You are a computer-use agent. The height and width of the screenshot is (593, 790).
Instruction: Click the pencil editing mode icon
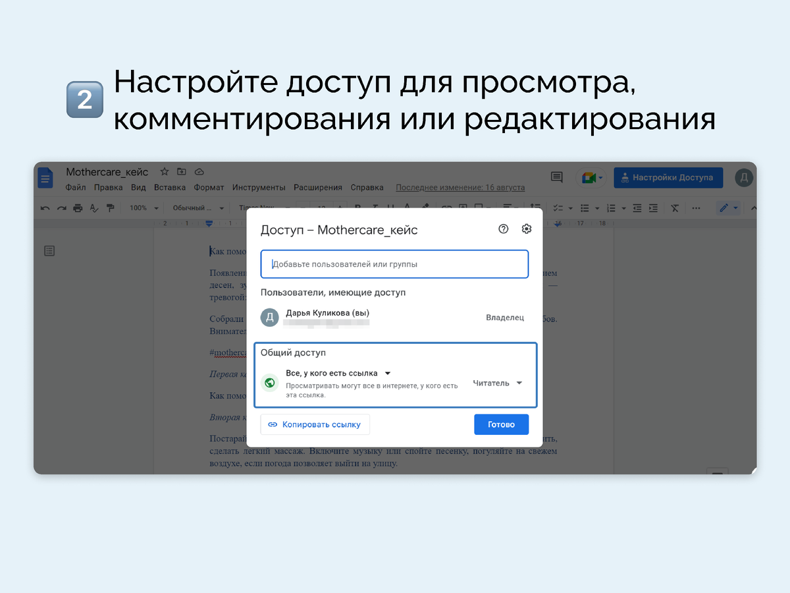pyautogui.click(x=724, y=208)
